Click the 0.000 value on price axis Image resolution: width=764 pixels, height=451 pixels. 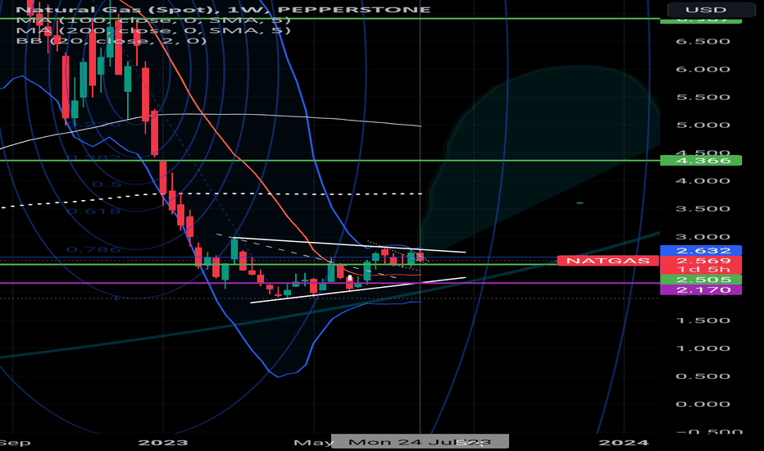point(703,404)
